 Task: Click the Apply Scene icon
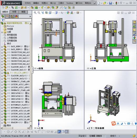72,13
